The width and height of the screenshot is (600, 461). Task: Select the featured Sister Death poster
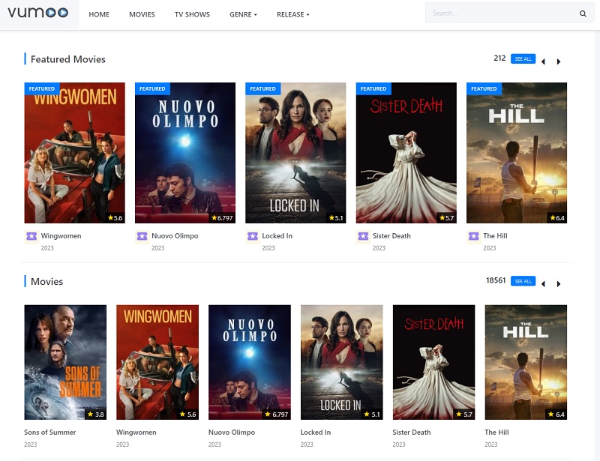(406, 153)
